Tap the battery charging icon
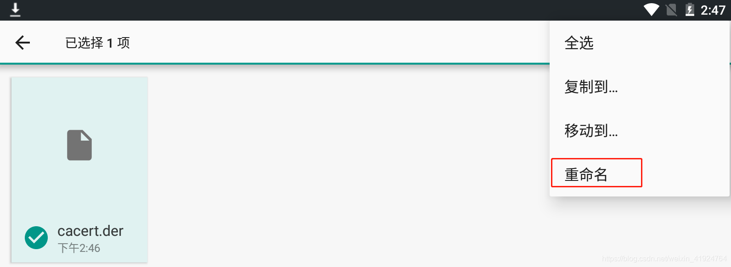This screenshot has width=731, height=267. pyautogui.click(x=690, y=10)
